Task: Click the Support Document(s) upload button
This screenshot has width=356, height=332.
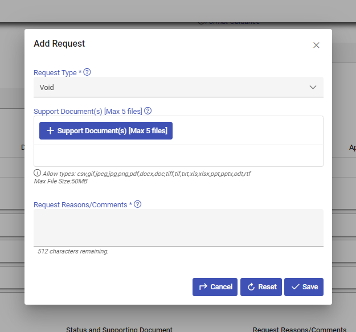Action: [105, 131]
